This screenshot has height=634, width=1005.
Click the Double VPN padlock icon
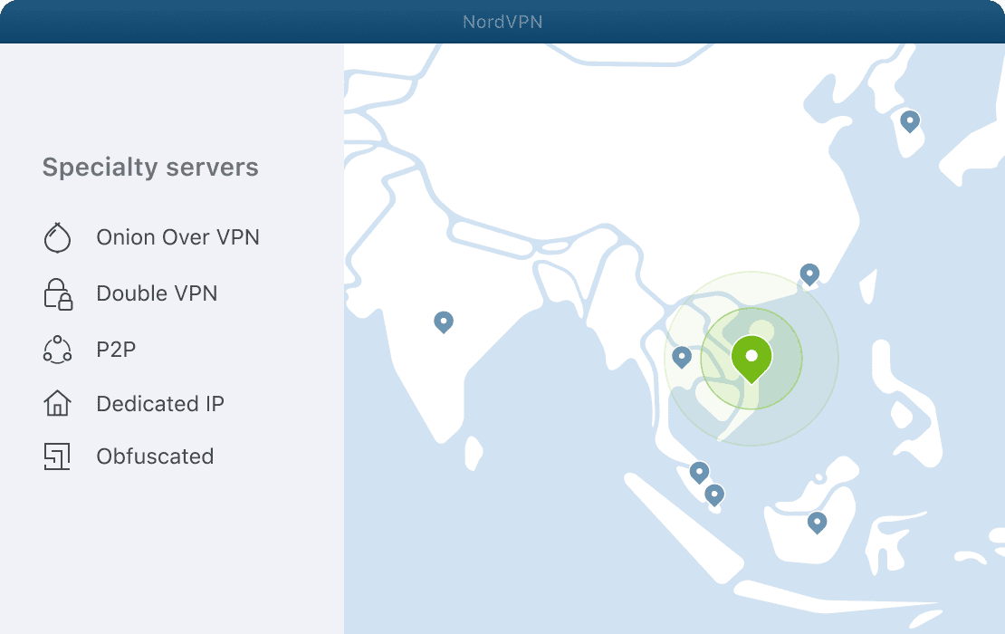tap(57, 293)
